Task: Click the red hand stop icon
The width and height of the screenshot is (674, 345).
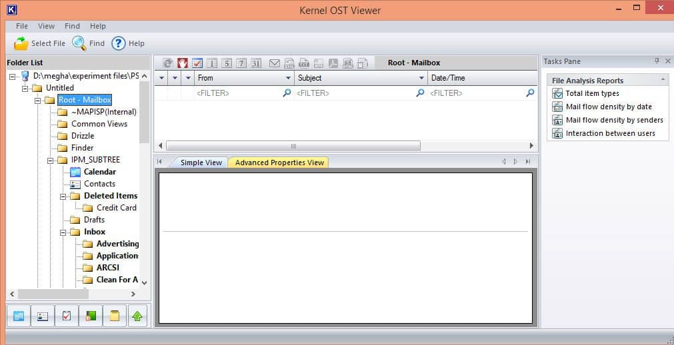Action: click(183, 63)
